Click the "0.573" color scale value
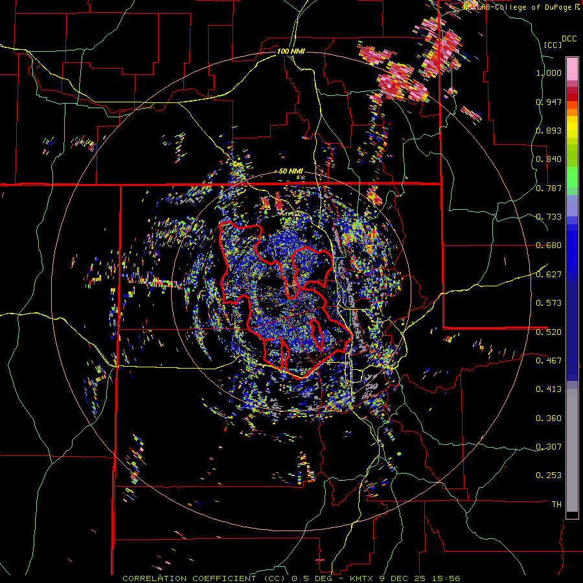Screen dimensions: 583x583 [x=549, y=303]
